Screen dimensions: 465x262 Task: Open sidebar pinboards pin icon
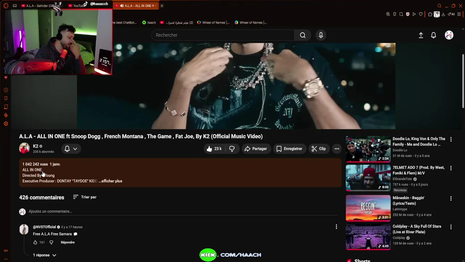point(6,98)
